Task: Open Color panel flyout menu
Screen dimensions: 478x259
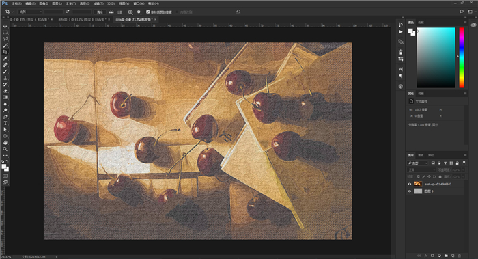Action: (465, 23)
